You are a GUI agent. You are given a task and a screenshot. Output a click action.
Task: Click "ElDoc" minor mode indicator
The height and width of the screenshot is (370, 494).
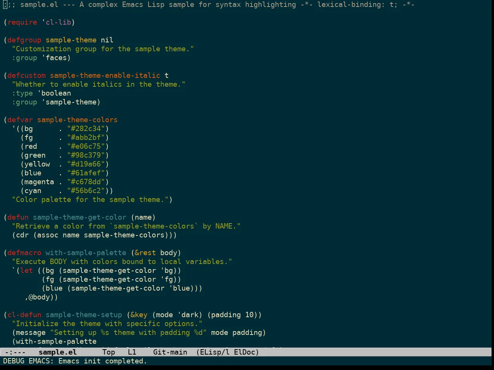[245, 352]
